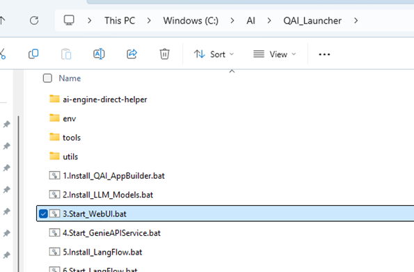This screenshot has width=414, height=272.
Task: Click the env folder icon
Action: tap(54, 118)
